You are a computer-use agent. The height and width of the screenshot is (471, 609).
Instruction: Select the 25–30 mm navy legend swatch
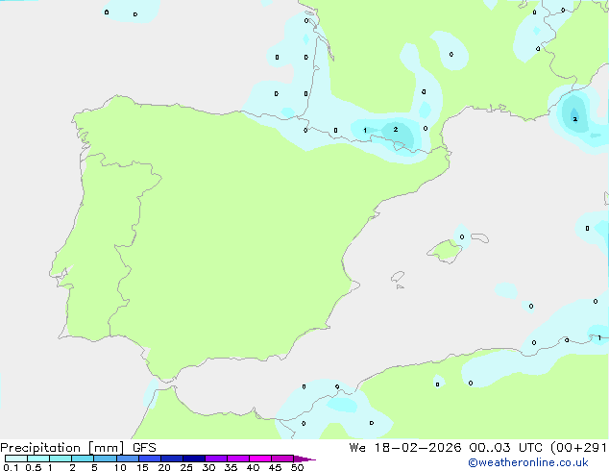pos(194,459)
